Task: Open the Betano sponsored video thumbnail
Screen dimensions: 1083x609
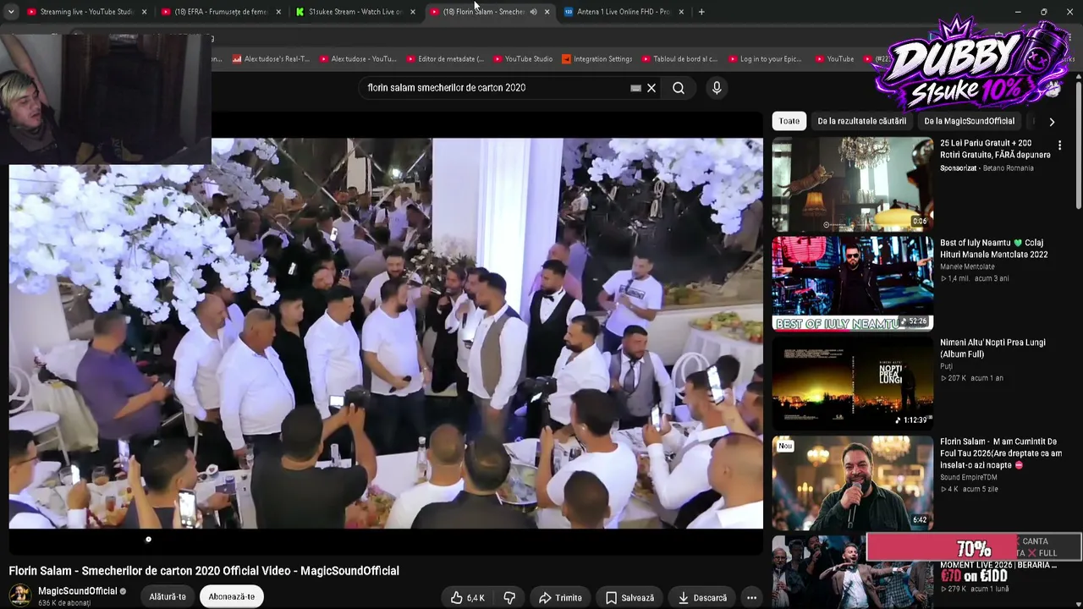Action: coord(853,184)
